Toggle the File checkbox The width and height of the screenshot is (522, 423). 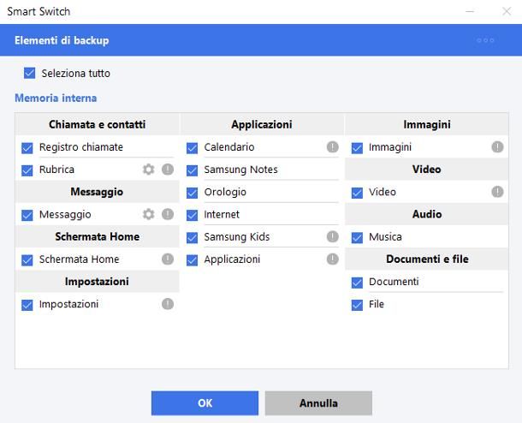coord(357,305)
